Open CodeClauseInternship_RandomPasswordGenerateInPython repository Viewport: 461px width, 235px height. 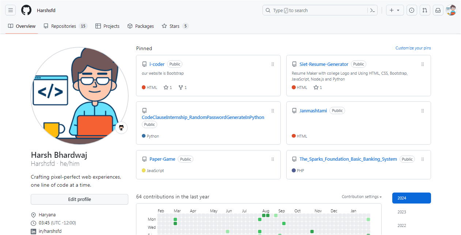coord(203,117)
